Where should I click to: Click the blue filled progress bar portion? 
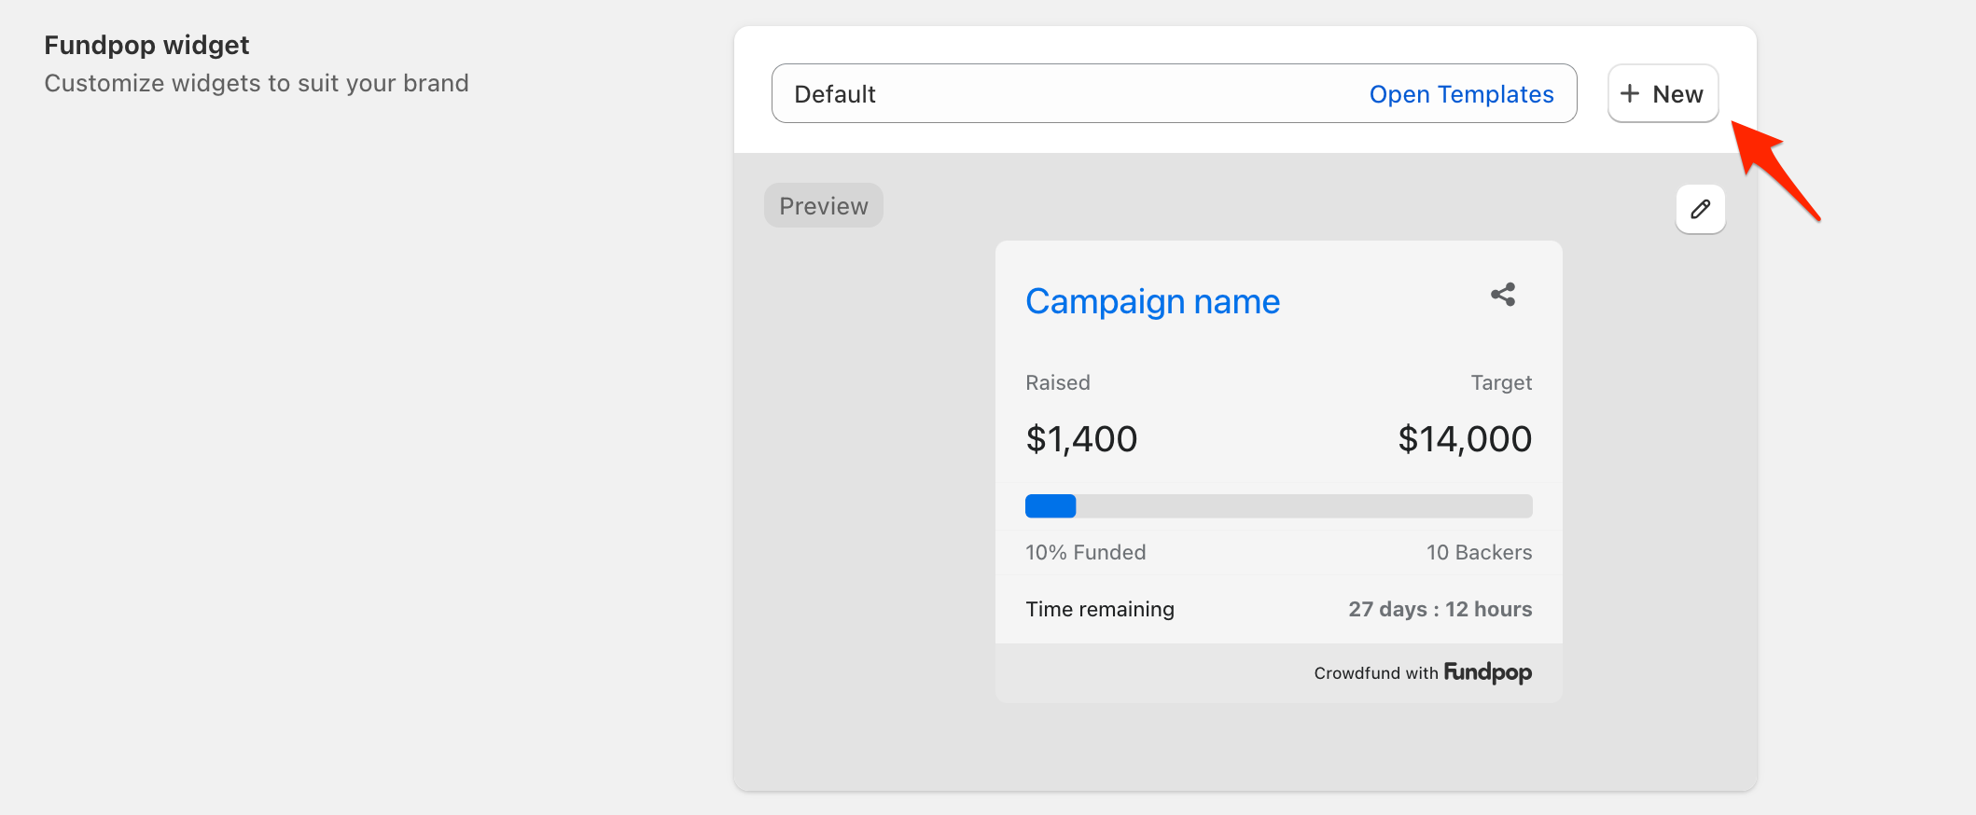point(1051,506)
